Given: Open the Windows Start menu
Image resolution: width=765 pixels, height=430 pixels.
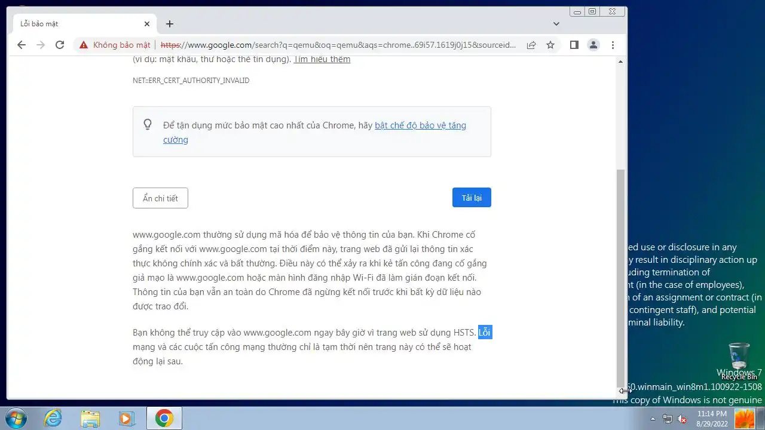Looking at the screenshot, I should point(16,418).
